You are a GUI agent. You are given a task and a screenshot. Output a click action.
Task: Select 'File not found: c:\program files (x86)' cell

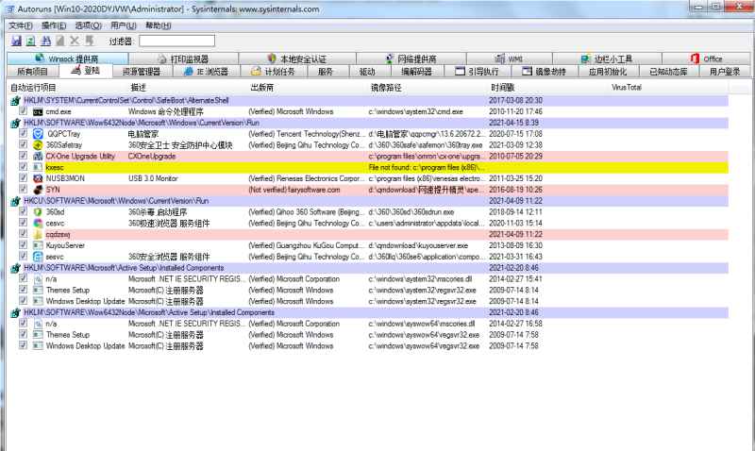[427, 168]
